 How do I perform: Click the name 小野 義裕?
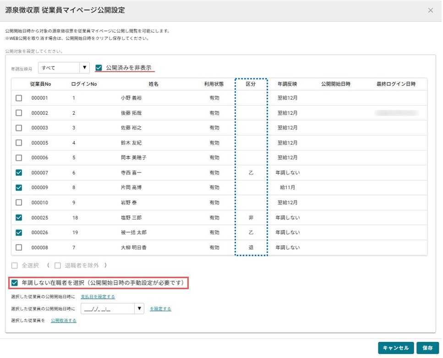pyautogui.click(x=131, y=98)
